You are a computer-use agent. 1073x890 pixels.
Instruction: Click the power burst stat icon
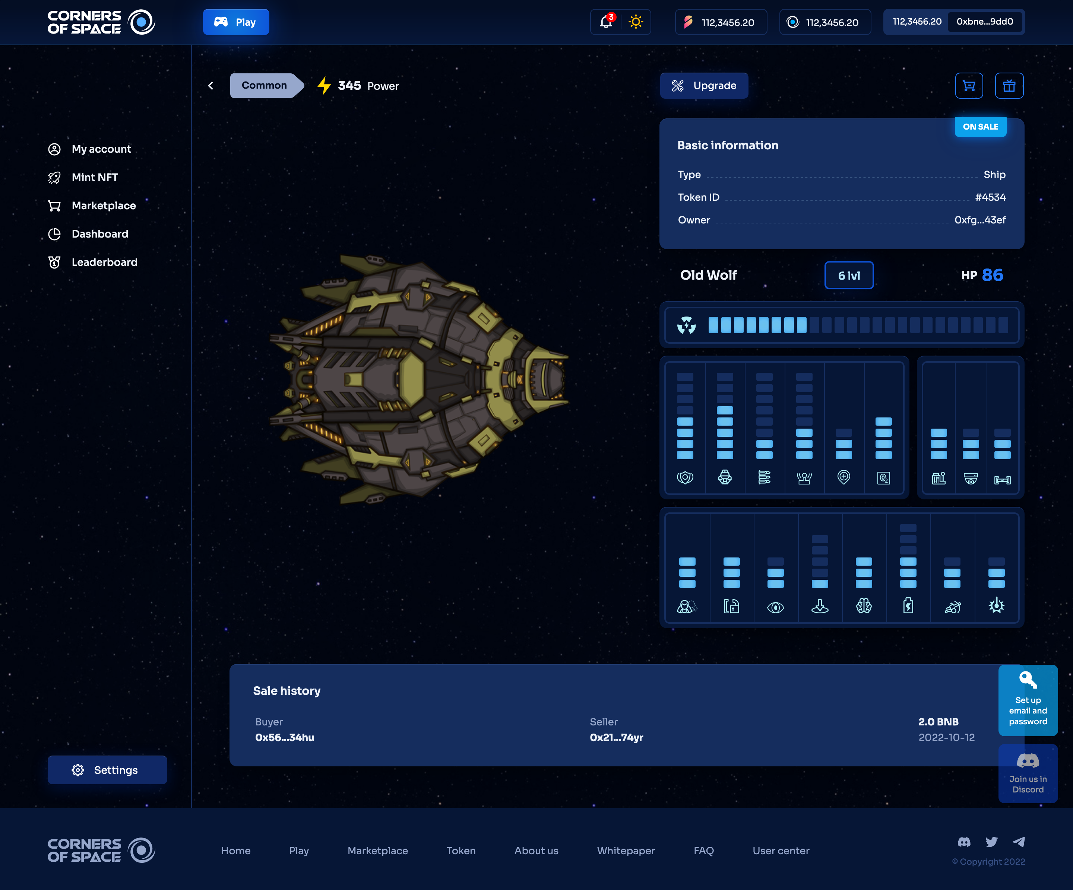click(x=996, y=605)
